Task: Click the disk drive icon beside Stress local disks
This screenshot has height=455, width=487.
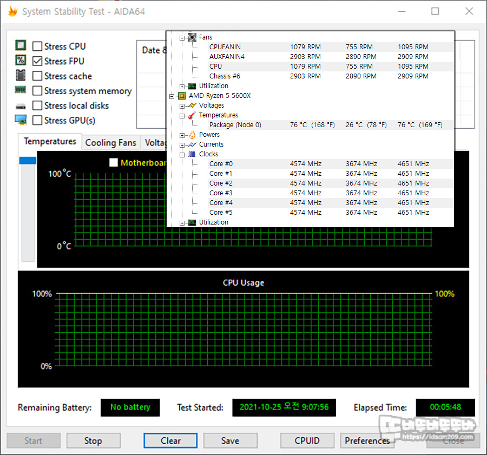Action: [x=21, y=107]
